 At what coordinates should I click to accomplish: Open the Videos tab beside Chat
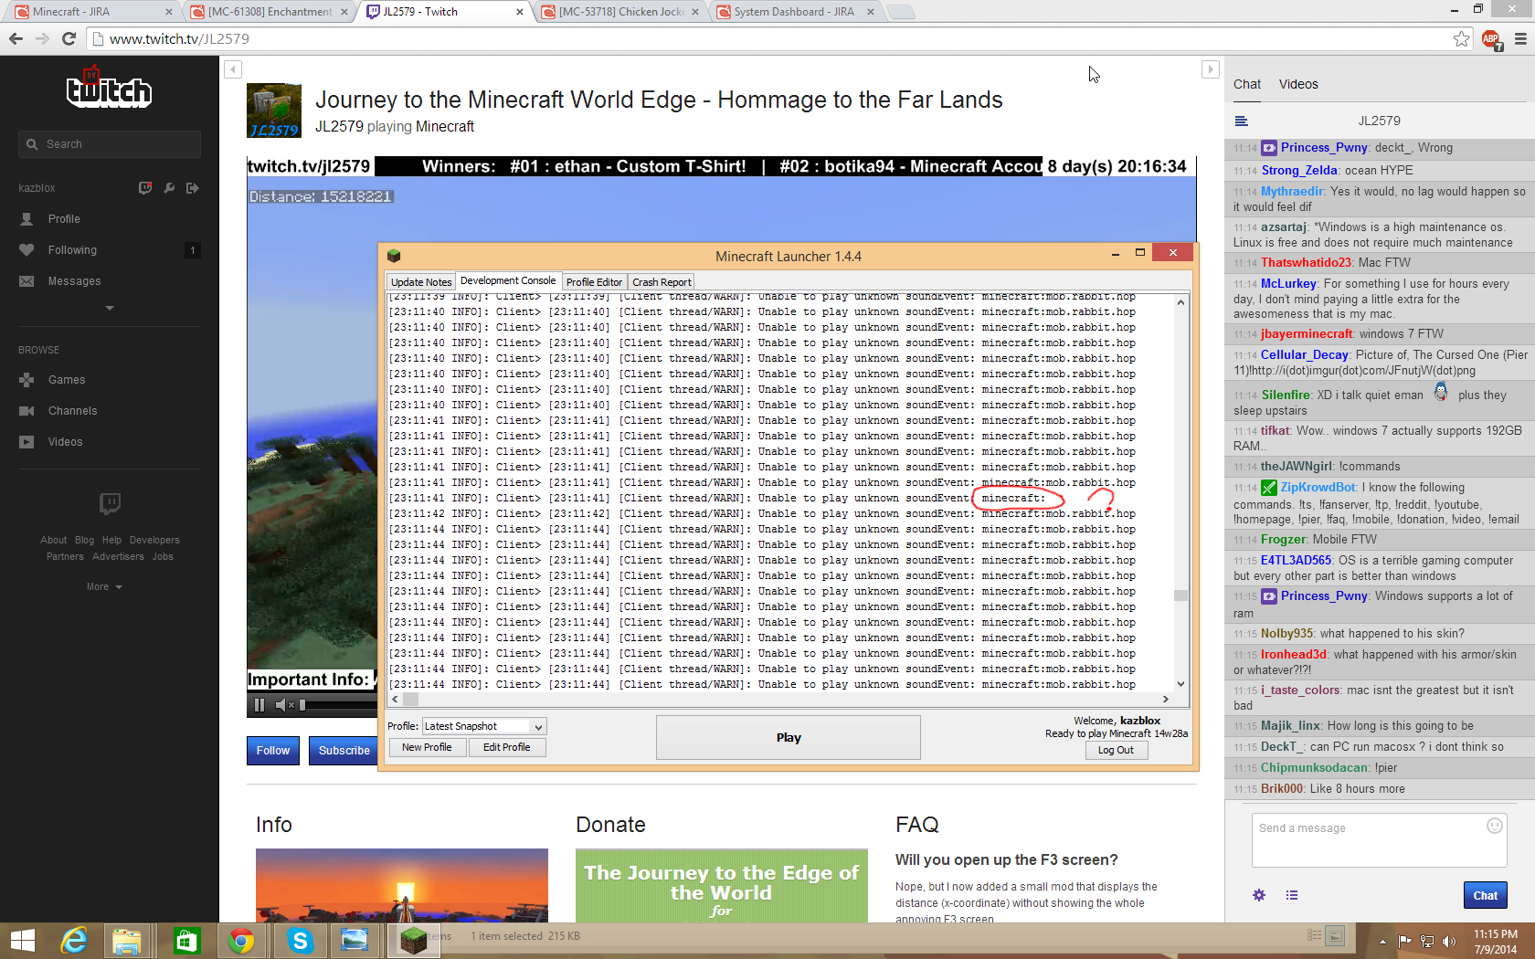(x=1297, y=84)
